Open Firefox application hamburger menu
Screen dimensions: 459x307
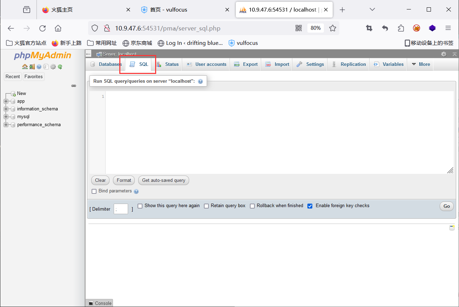coord(448,28)
